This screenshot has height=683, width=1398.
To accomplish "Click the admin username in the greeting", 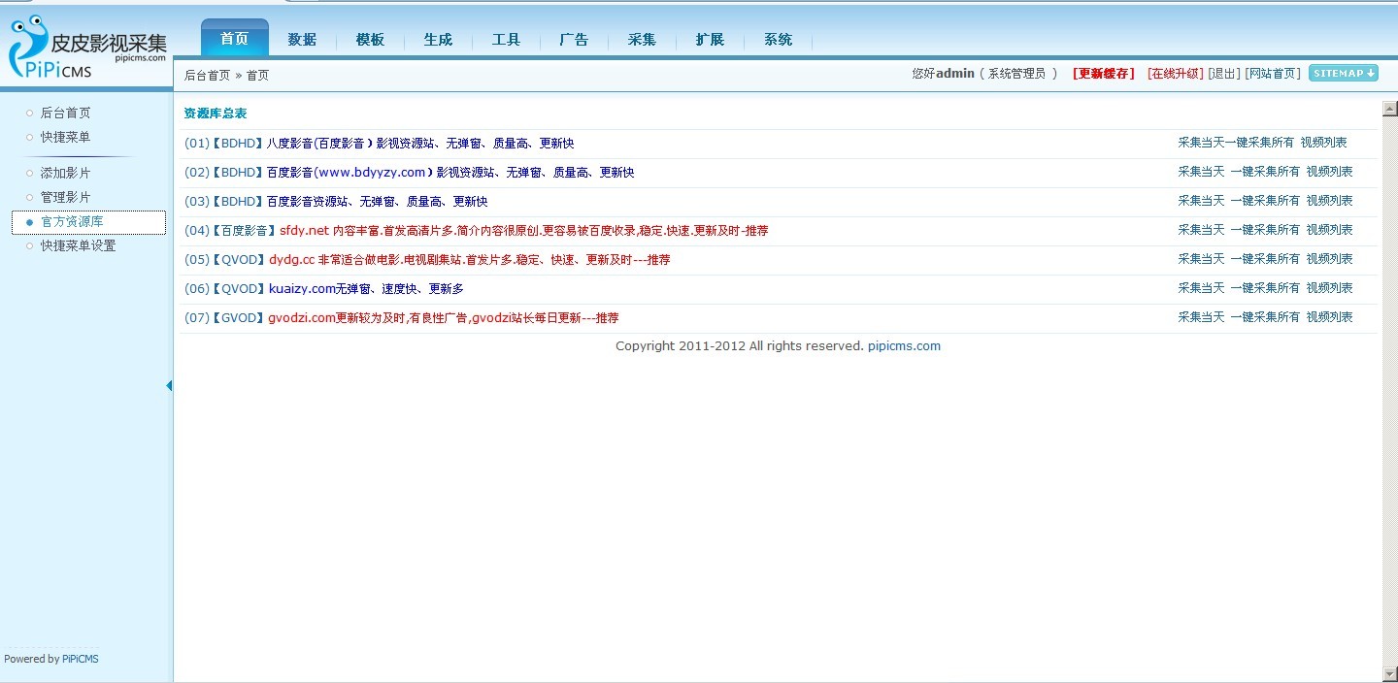I will pos(955,74).
